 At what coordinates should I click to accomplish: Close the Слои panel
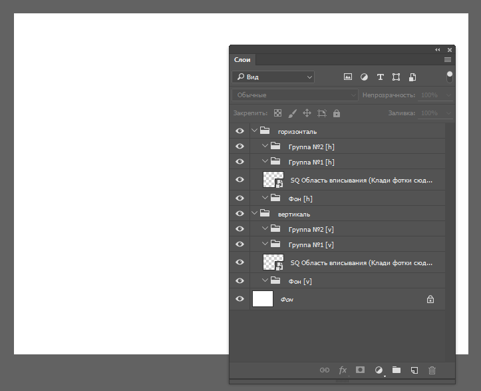pos(450,50)
